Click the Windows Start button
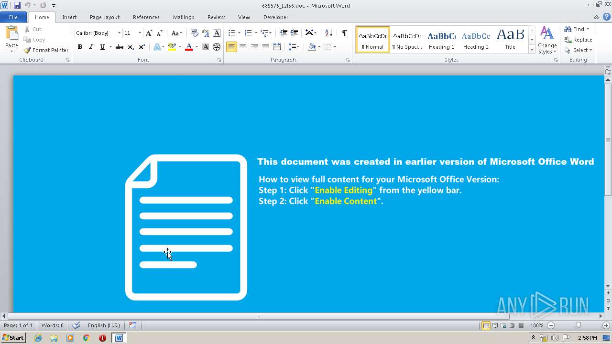 click(x=13, y=338)
